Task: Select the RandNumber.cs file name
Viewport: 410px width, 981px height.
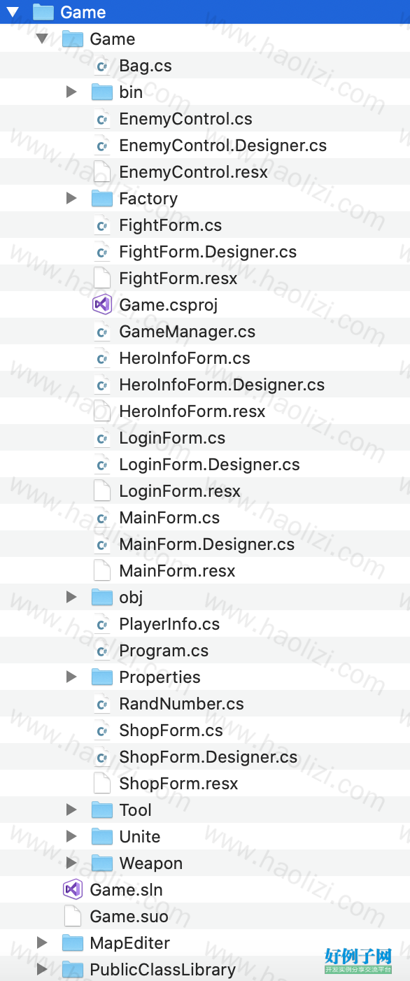Action: point(182,704)
